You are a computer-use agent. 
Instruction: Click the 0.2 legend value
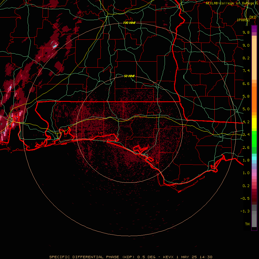(246, 186)
